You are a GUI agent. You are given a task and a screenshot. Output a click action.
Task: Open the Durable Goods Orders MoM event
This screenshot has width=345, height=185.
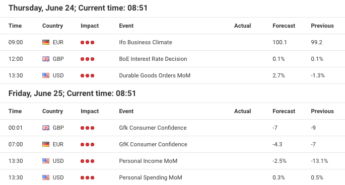tap(155, 75)
